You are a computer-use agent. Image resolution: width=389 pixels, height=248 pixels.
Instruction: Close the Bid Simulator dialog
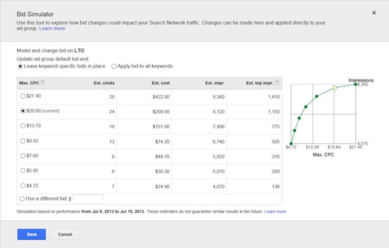click(374, 13)
